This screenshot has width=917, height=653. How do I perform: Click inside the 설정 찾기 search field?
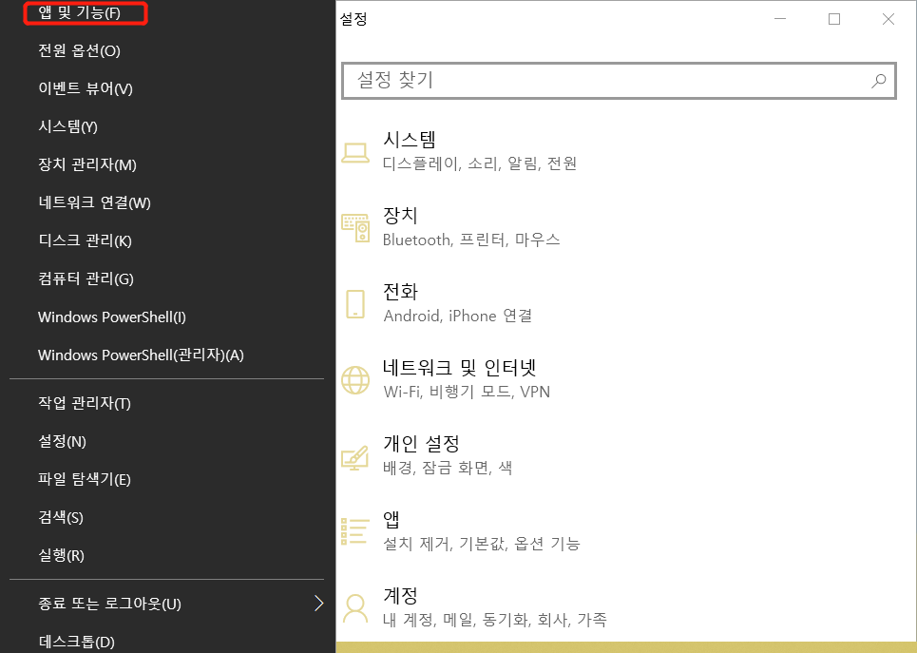[x=570, y=81]
